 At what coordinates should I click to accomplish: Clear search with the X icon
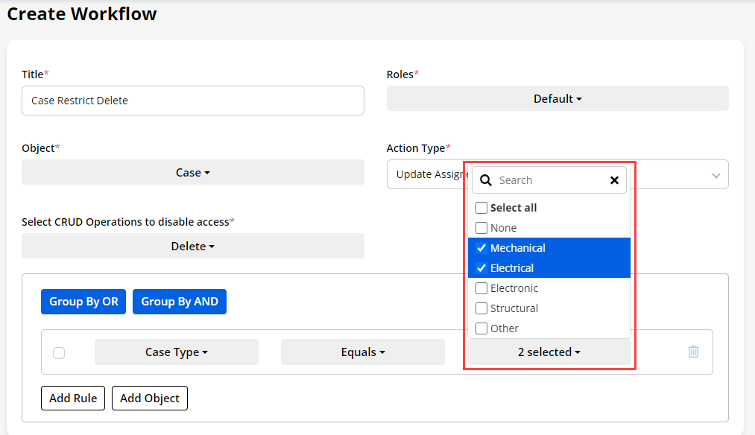click(x=614, y=180)
